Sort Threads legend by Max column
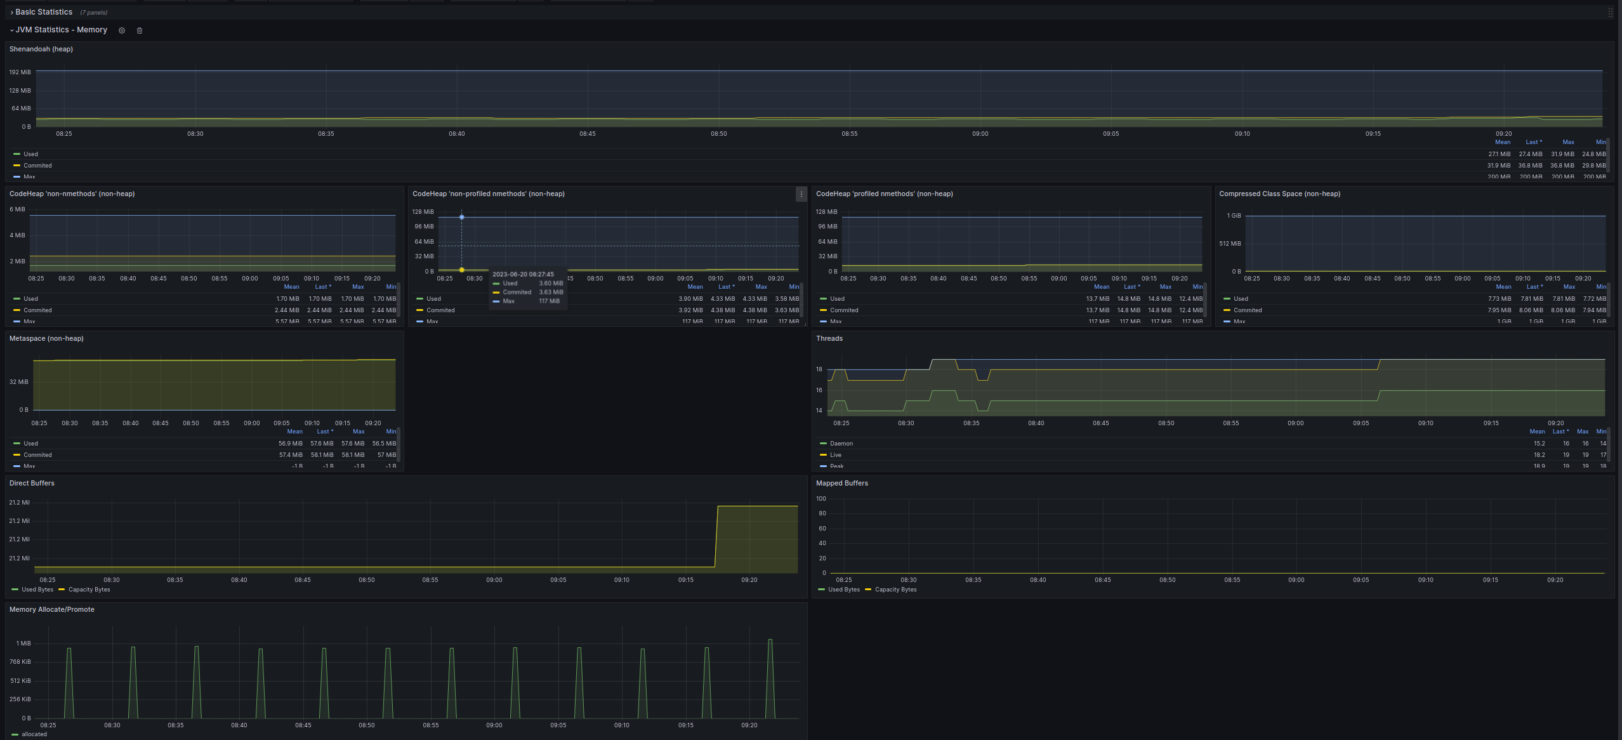This screenshot has height=740, width=1622. tap(1583, 432)
